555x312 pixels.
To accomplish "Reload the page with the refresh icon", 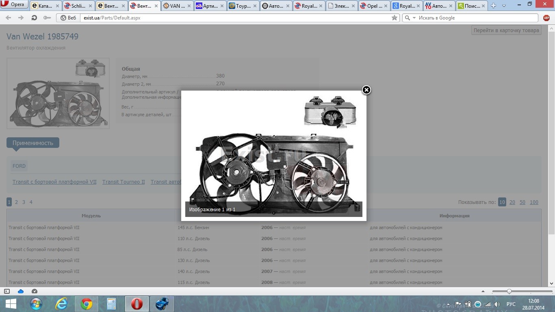I will [35, 18].
